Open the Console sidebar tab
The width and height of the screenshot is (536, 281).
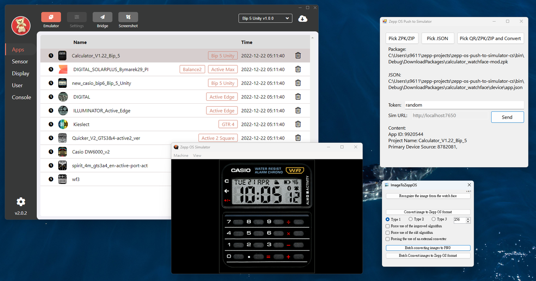21,97
